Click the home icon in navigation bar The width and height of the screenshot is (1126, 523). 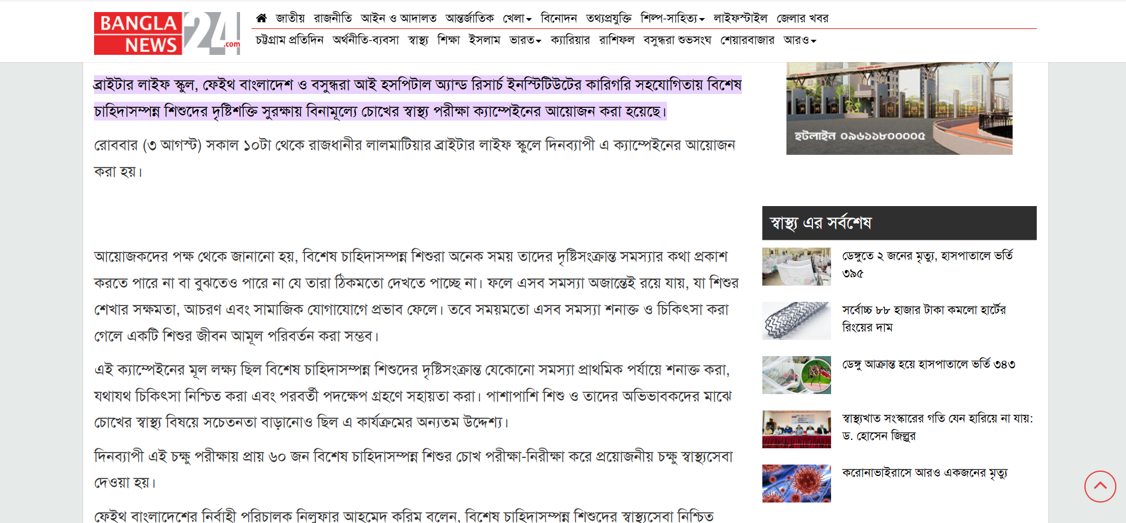[261, 18]
